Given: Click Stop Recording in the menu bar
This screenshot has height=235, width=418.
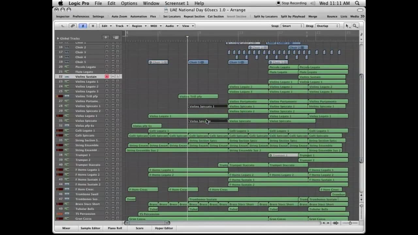Looking at the screenshot, I should pos(292,3).
